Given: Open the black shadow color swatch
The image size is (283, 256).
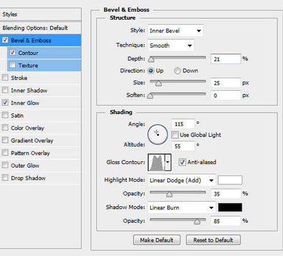Looking at the screenshot, I should [x=230, y=208].
